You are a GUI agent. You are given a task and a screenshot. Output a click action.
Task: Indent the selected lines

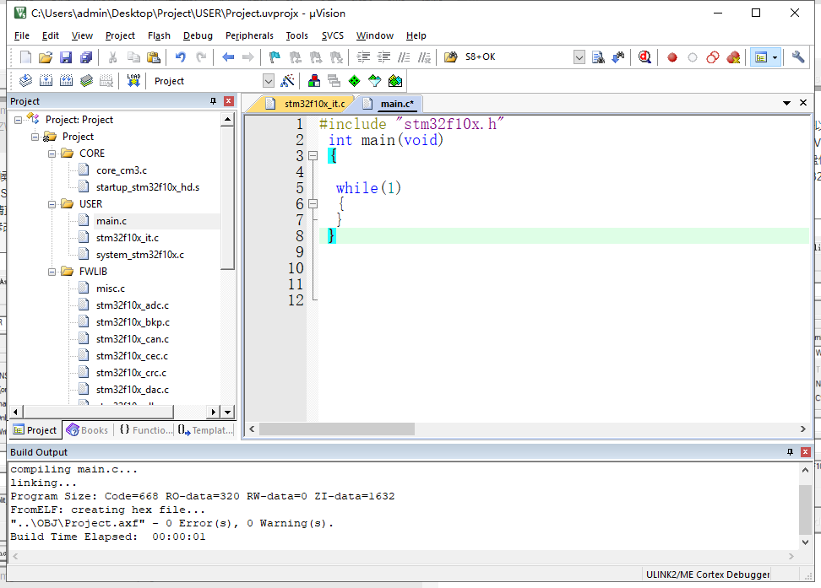363,57
